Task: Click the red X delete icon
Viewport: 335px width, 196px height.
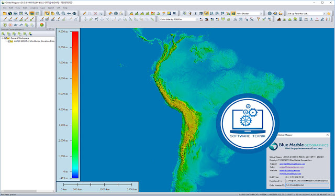Action: (x=95, y=14)
